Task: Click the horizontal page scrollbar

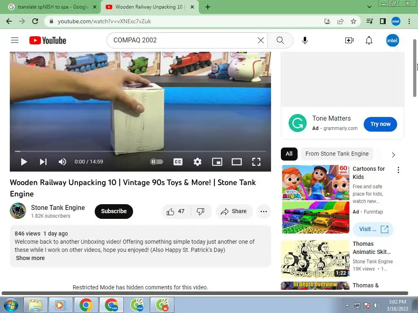Action: [x=205, y=293]
